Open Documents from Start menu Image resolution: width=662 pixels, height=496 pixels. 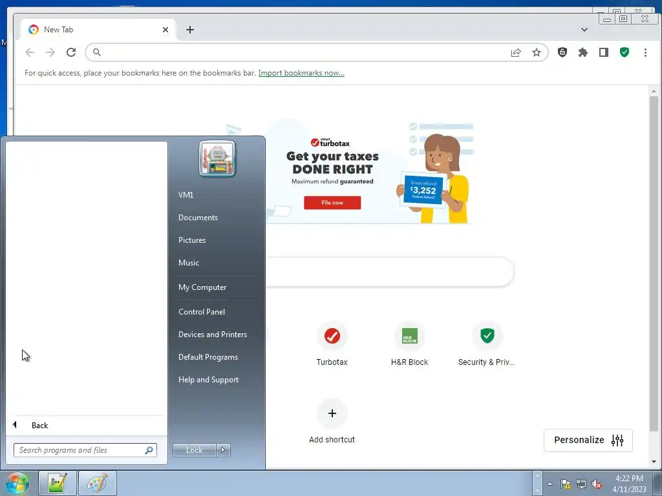[198, 218]
